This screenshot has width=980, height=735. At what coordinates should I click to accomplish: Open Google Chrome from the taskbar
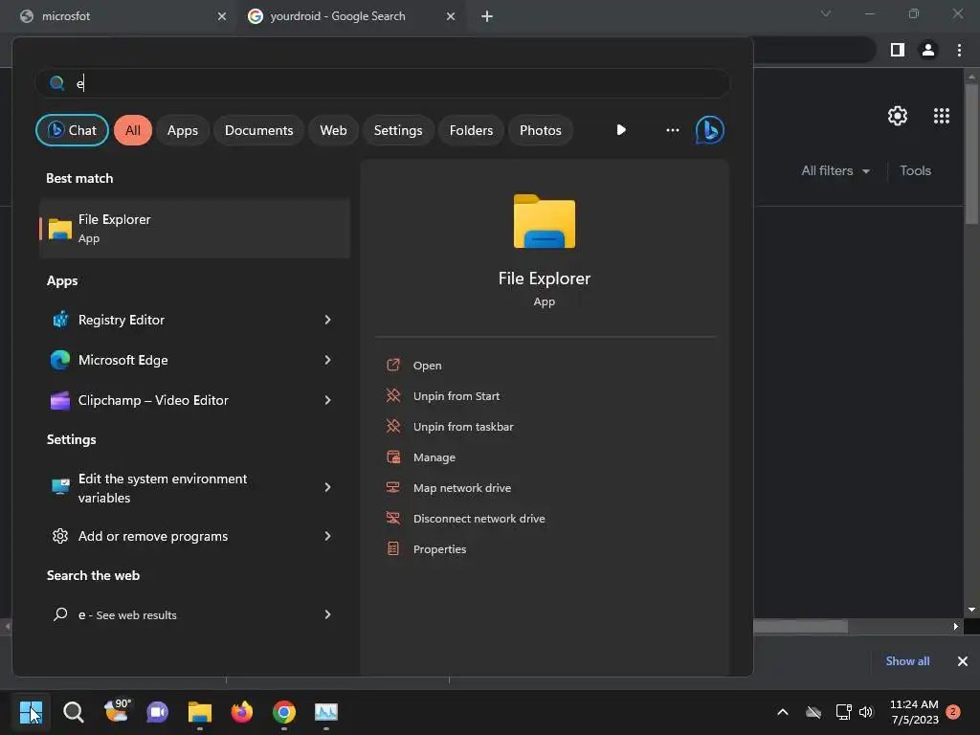[x=284, y=712]
